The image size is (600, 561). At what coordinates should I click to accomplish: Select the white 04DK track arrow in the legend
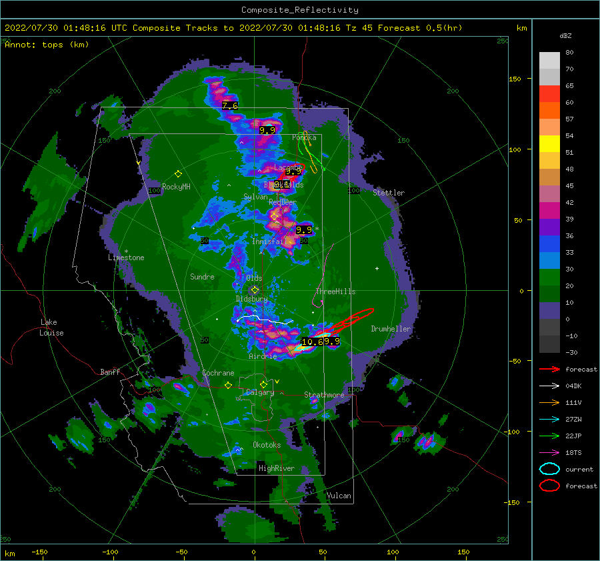click(x=549, y=386)
